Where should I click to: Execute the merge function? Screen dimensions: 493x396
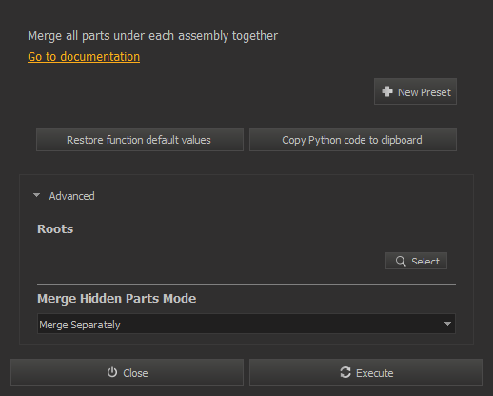(365, 372)
